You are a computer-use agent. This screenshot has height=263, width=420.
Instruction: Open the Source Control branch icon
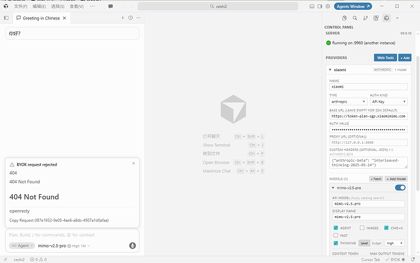click(365, 18)
